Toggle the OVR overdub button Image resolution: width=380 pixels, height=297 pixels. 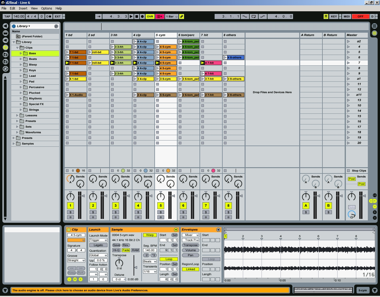tap(150, 16)
